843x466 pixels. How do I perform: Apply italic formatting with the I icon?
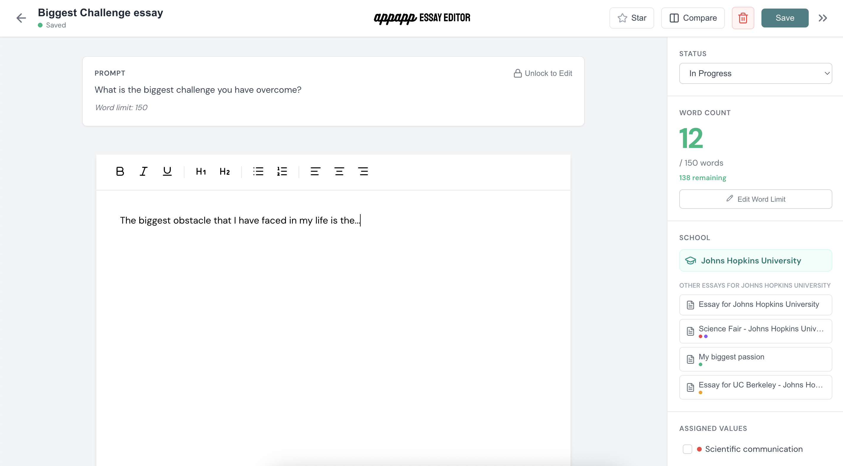pyautogui.click(x=143, y=171)
